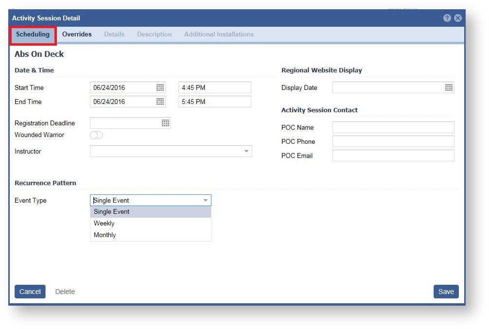Click the End Time time field

214,102
